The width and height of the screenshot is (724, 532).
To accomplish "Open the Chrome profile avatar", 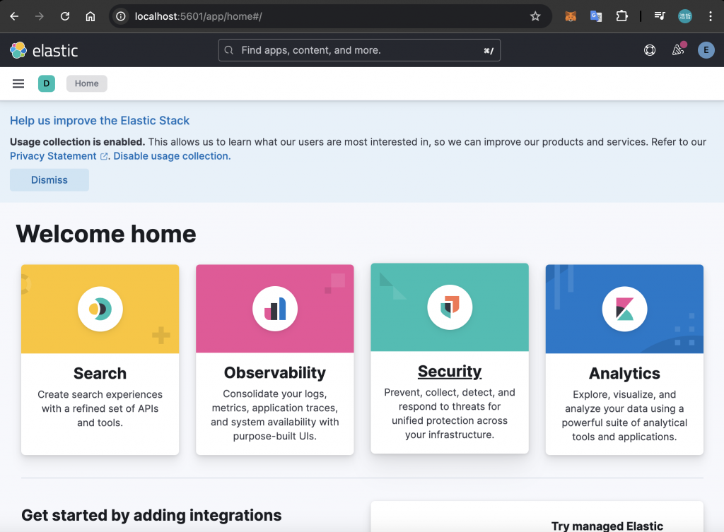I will (x=684, y=17).
